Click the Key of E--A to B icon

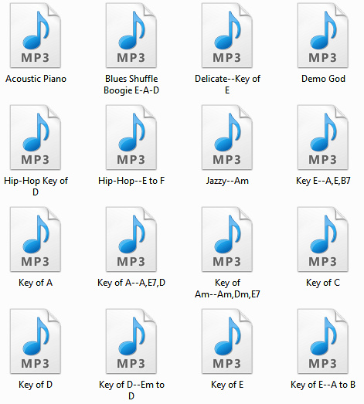[323, 341]
